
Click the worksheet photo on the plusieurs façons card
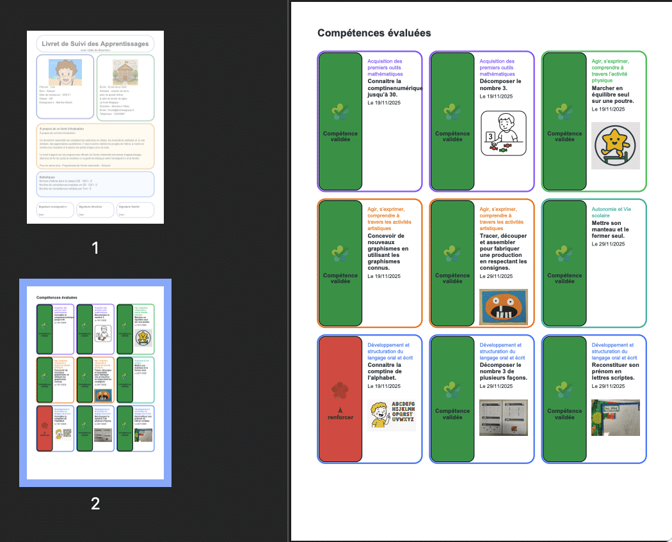click(x=504, y=418)
